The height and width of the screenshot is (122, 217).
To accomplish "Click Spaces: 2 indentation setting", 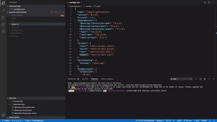I will (x=160, y=121).
